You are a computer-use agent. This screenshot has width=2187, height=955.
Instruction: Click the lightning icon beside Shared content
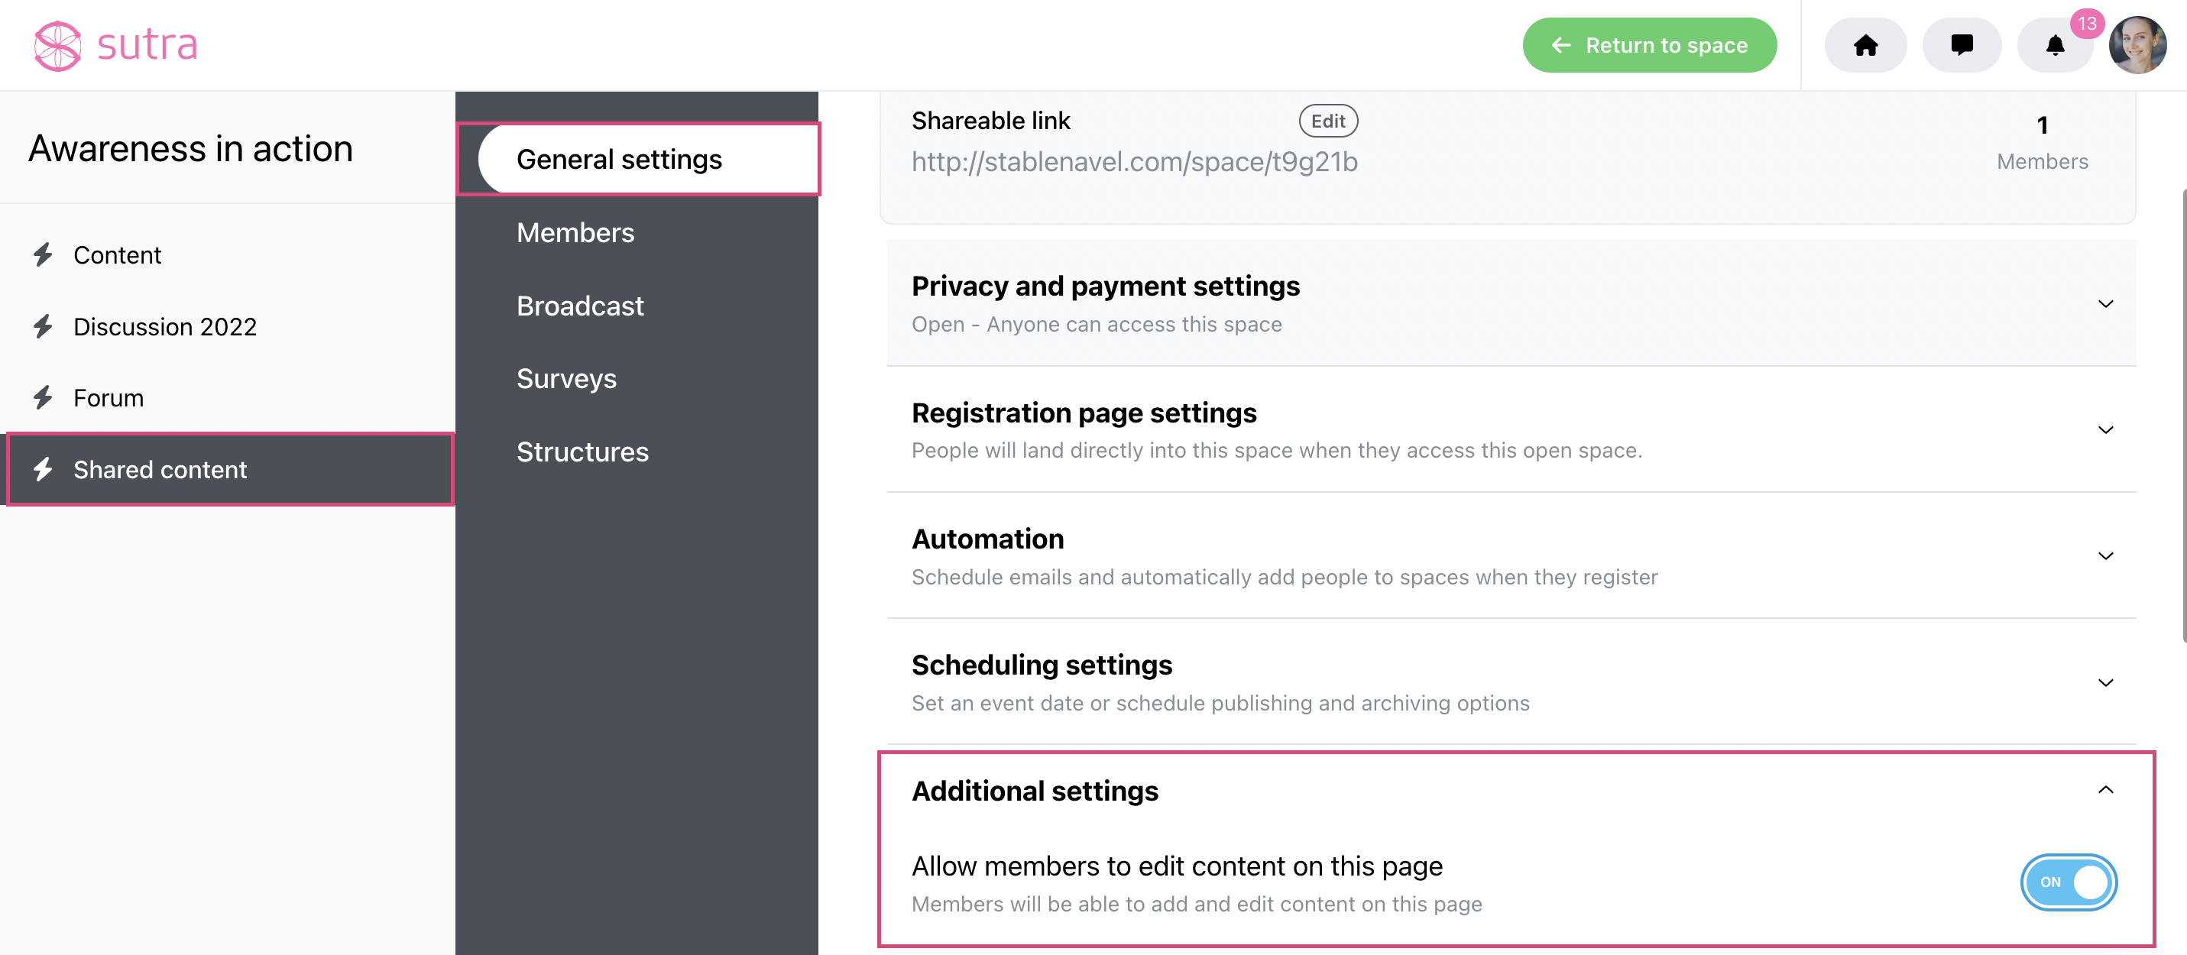point(43,468)
